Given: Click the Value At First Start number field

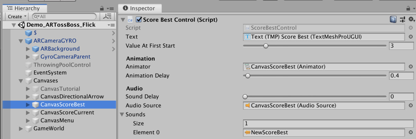Looking at the screenshot, I should point(401,46).
